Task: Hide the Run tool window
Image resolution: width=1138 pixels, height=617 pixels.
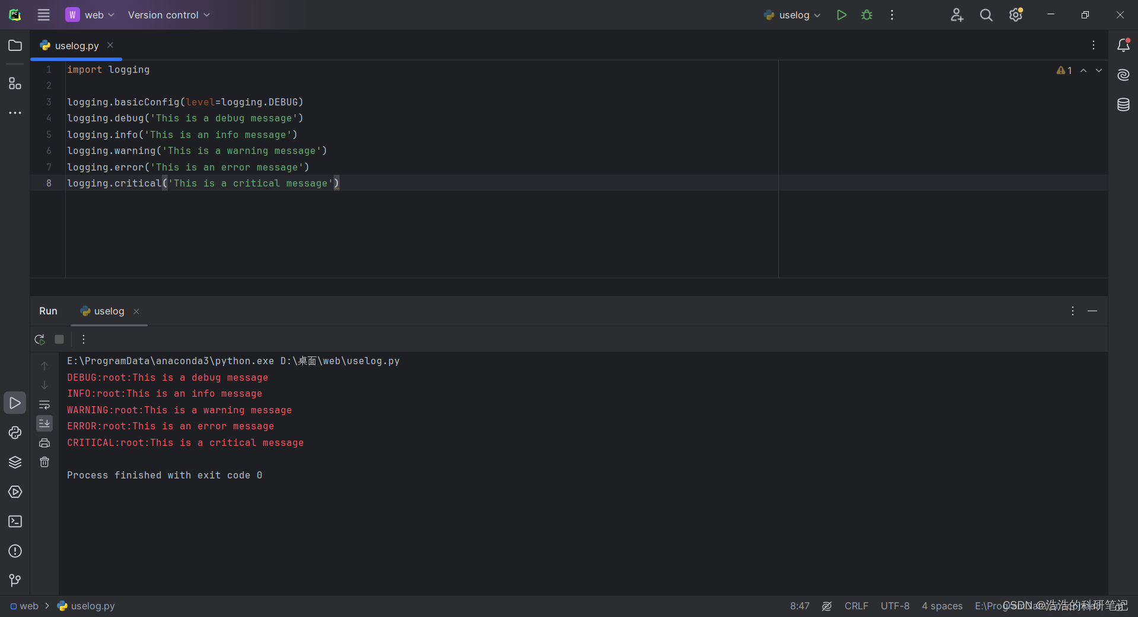Action: pyautogui.click(x=1092, y=311)
